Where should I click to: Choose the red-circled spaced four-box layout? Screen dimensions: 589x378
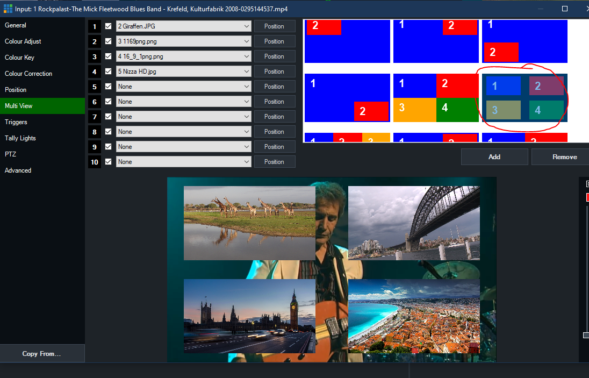pyautogui.click(x=524, y=98)
